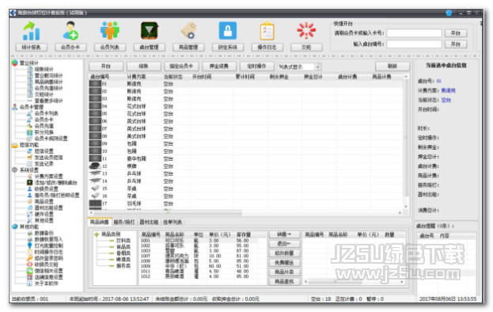
Task: Switch to the 挂单列表 tab
Action: tap(173, 222)
